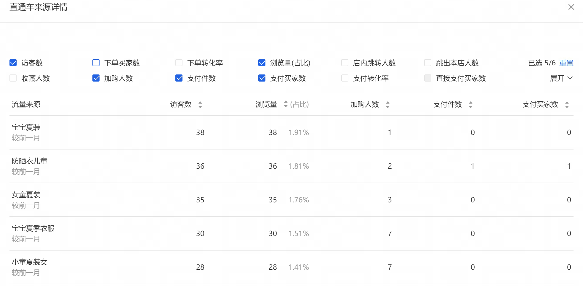Click the 流量来源 column header
The width and height of the screenshot is (583, 286).
pos(26,104)
